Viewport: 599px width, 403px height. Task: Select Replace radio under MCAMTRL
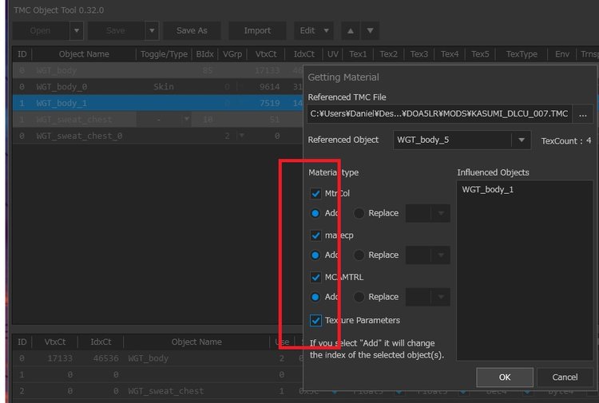pos(359,297)
